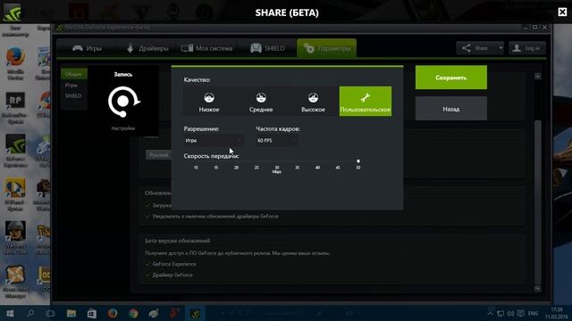Open the Store icon on the taskbar
The width and height of the screenshot is (572, 321).
point(91,313)
